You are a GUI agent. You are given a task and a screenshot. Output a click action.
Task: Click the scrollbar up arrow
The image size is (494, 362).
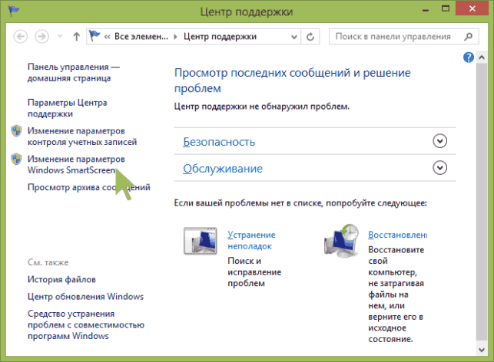(x=482, y=58)
